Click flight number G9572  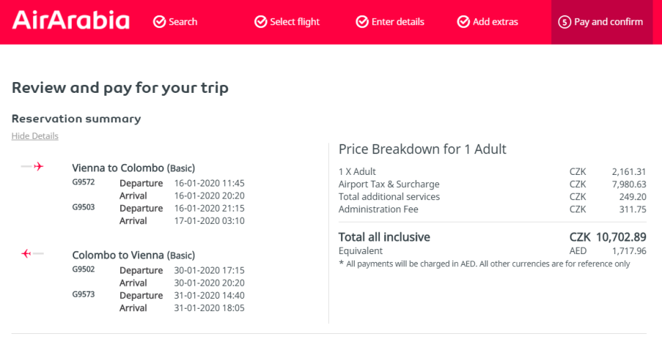83,182
